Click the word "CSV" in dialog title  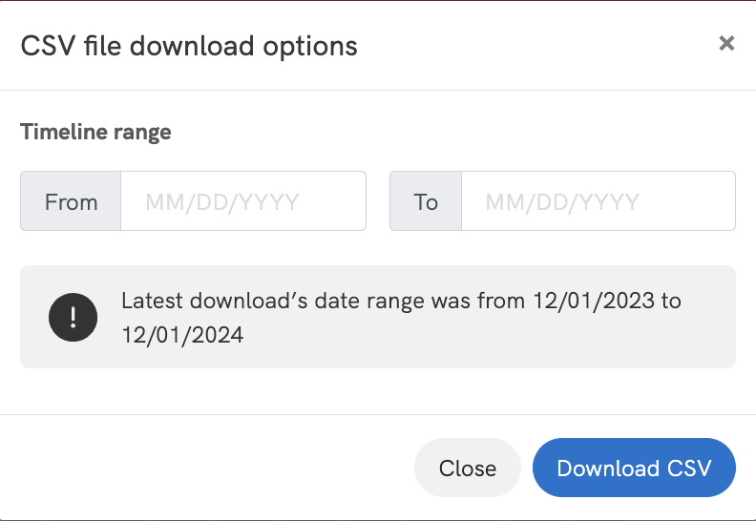pos(45,45)
